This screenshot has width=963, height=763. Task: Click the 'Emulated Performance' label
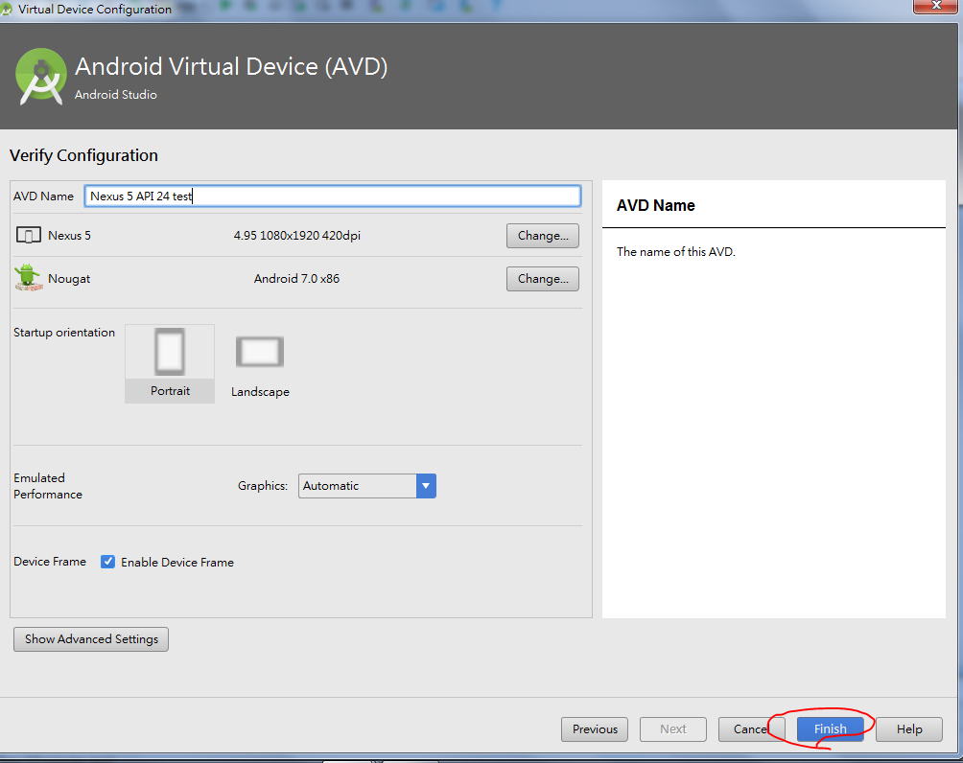(x=48, y=486)
